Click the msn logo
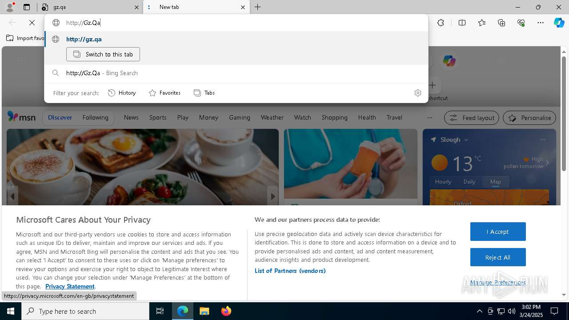 coord(21,117)
